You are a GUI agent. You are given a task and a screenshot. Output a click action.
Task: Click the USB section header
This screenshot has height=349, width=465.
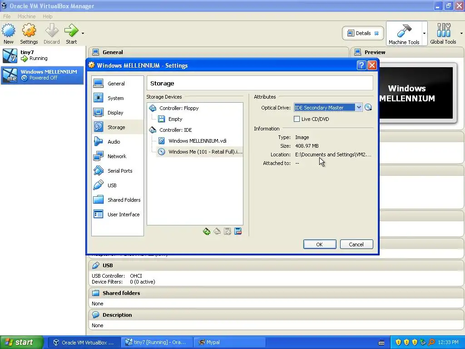tap(277, 265)
